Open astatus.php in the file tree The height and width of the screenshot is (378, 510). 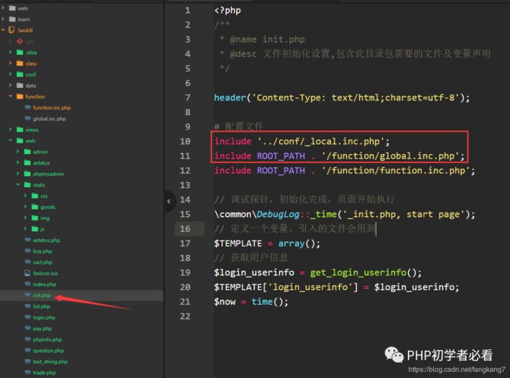coord(46,240)
